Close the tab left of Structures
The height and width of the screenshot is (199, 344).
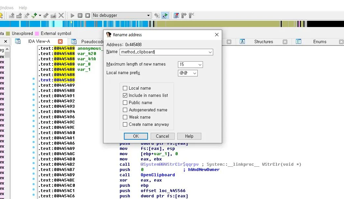(x=229, y=42)
